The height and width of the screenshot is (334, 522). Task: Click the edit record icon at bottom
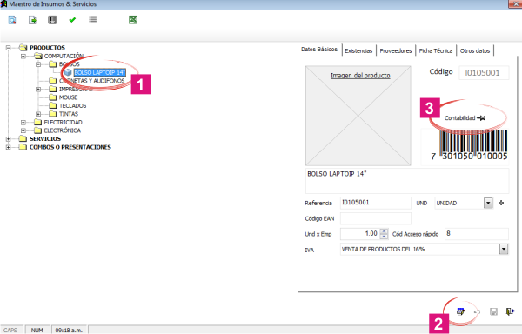tap(461, 311)
